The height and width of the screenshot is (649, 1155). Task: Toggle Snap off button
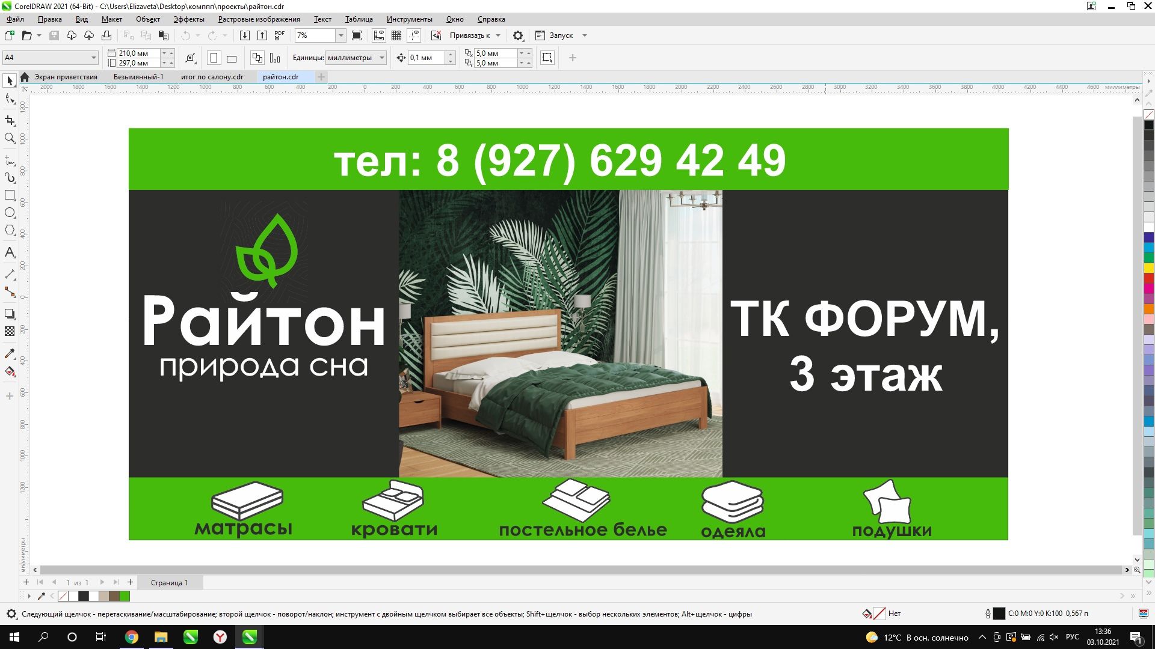(436, 35)
